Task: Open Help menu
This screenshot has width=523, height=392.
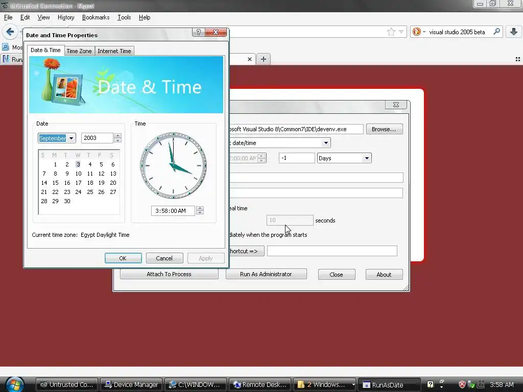Action: click(145, 17)
